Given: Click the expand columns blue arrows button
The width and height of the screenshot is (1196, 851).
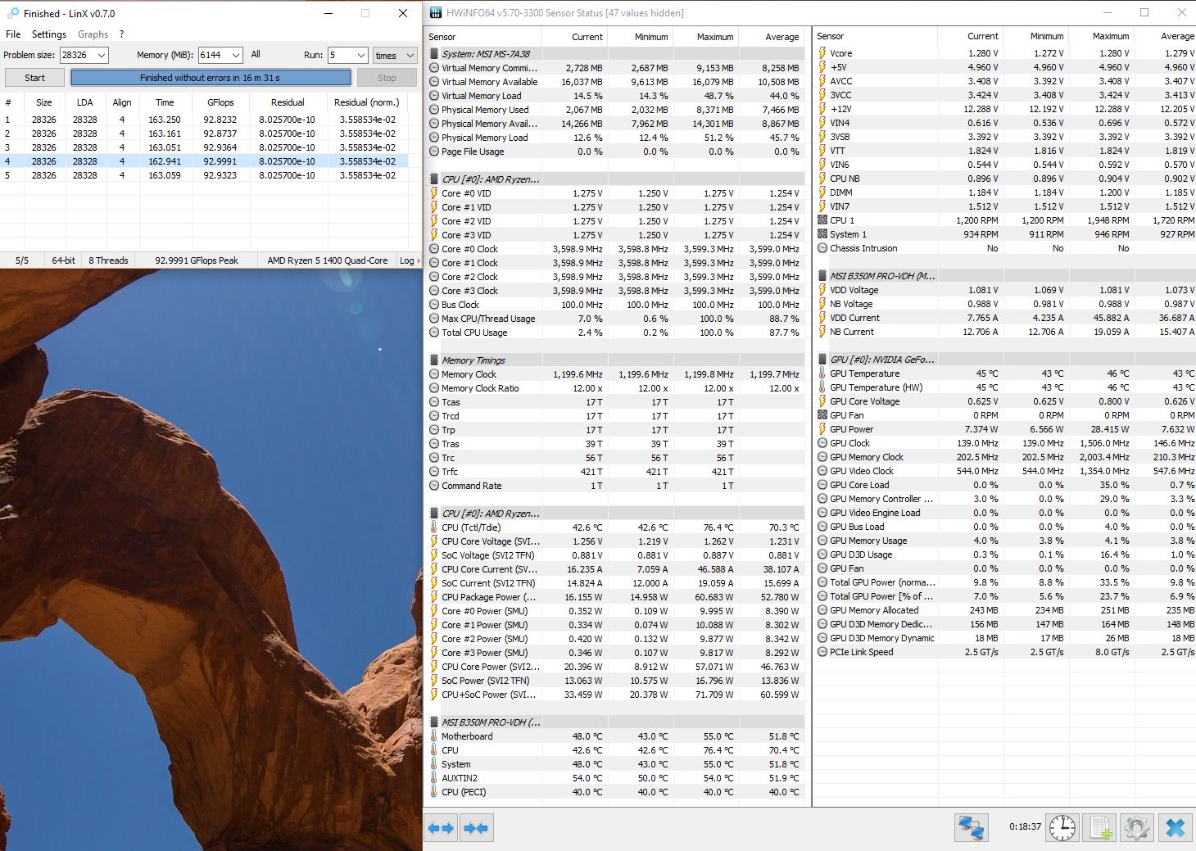Looking at the screenshot, I should (441, 828).
